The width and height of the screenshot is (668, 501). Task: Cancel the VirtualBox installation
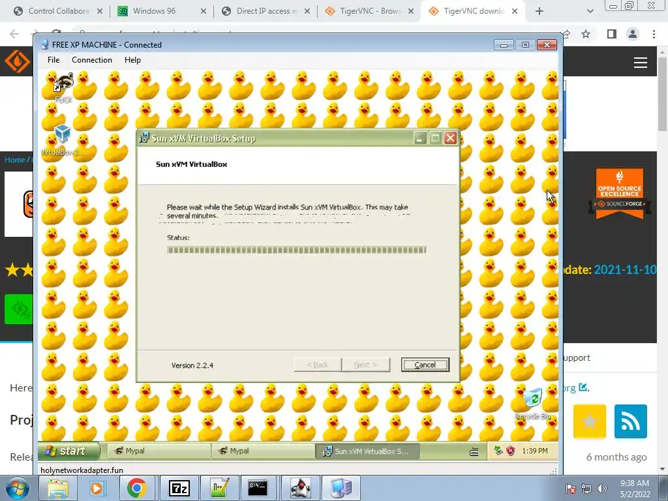425,365
